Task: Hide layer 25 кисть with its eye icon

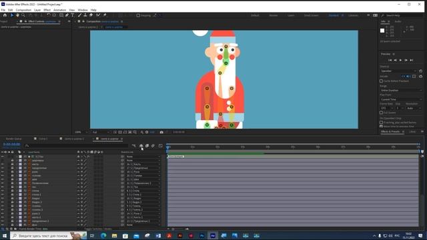Action: (x=3, y=165)
